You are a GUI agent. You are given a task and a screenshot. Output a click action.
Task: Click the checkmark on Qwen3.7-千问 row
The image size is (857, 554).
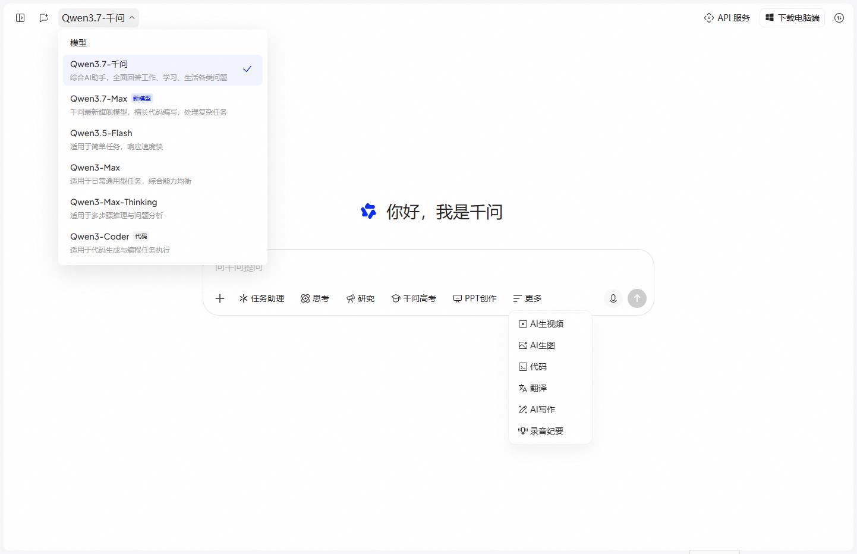point(247,70)
